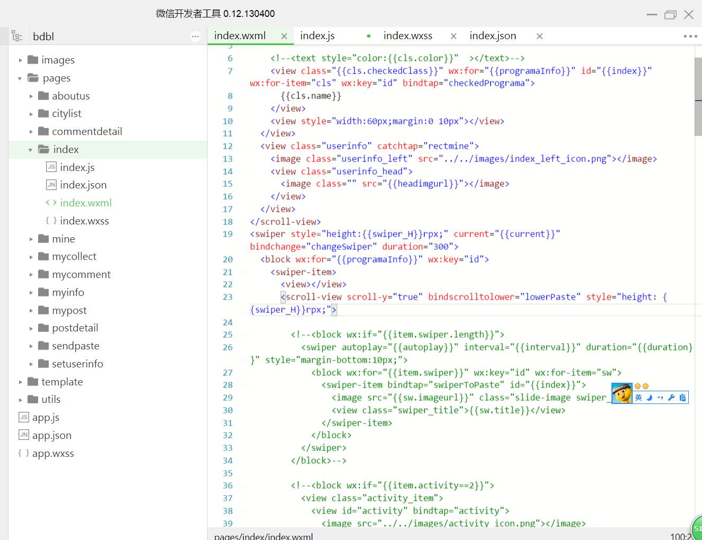702x540 pixels.
Task: Collapse the index folder
Action: click(x=30, y=150)
